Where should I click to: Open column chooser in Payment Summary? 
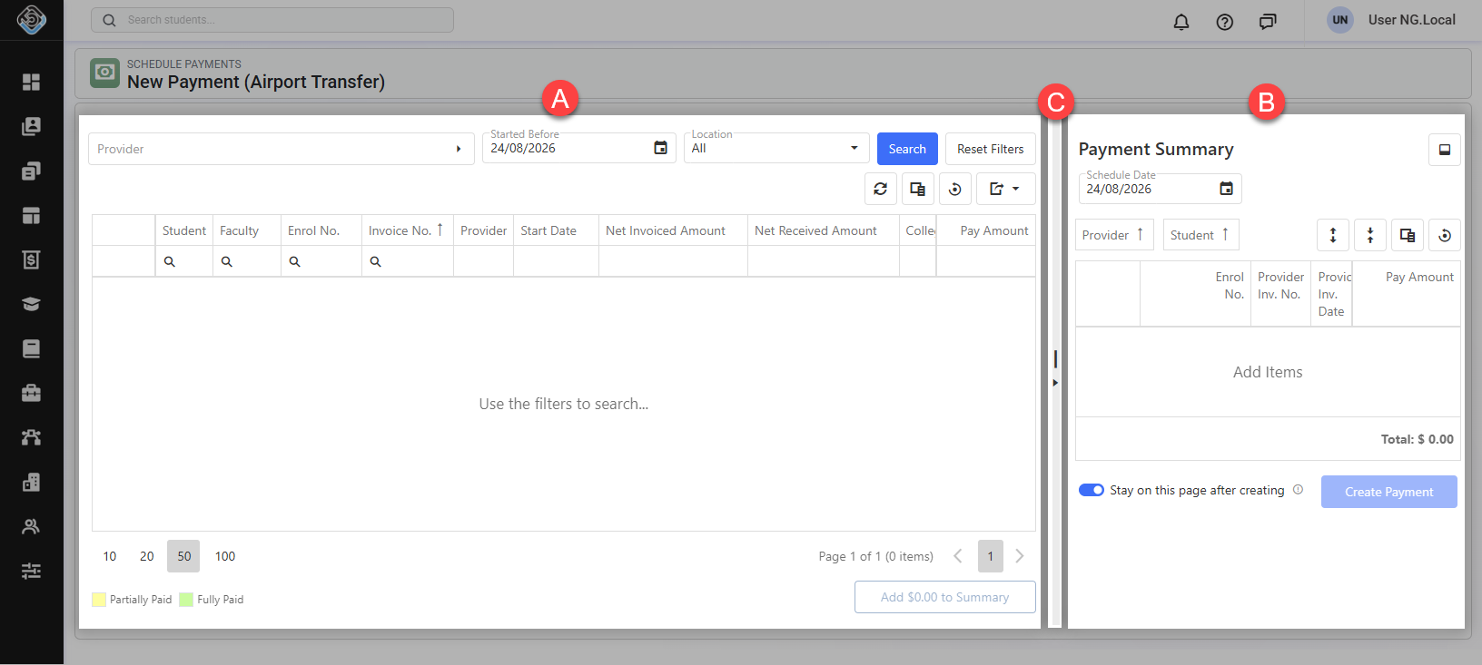click(x=1408, y=235)
